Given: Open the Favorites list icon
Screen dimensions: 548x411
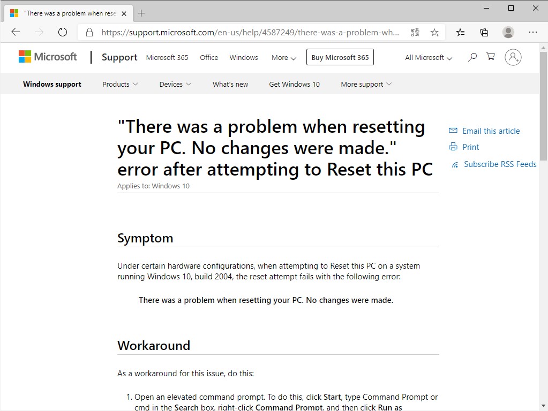Looking at the screenshot, I should 460,33.
